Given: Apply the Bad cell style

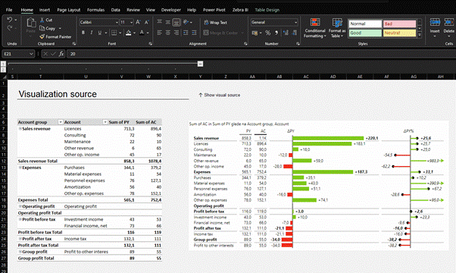Looking at the screenshot, I should pos(399,24).
